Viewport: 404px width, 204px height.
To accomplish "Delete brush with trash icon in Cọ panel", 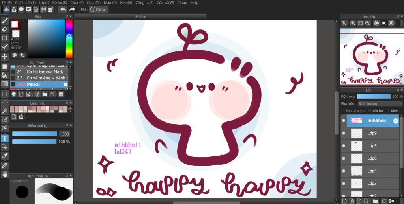I will 61,94.
